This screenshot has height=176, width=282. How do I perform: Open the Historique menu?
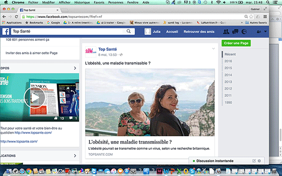82,2
